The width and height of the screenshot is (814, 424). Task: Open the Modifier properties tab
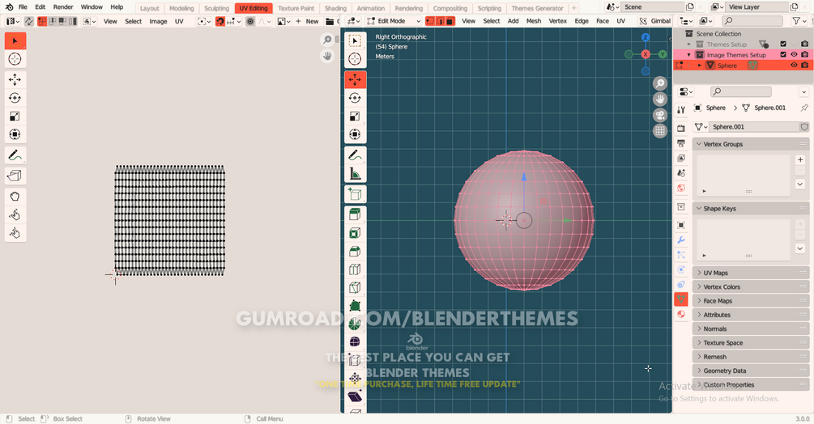[681, 240]
